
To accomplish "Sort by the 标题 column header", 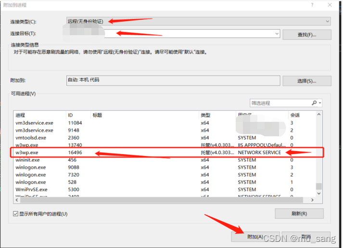I will 145,115.
